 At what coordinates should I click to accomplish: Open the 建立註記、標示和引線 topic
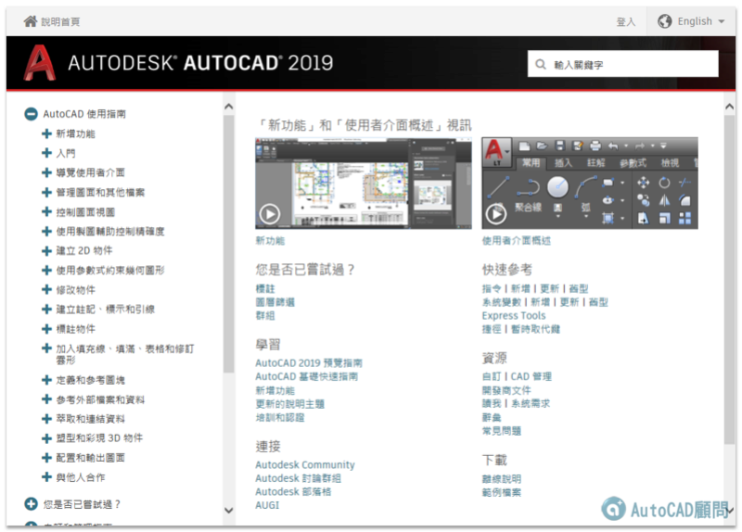(x=106, y=310)
